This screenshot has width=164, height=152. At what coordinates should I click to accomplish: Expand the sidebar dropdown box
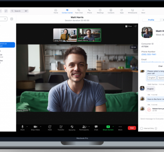coord(3,19)
